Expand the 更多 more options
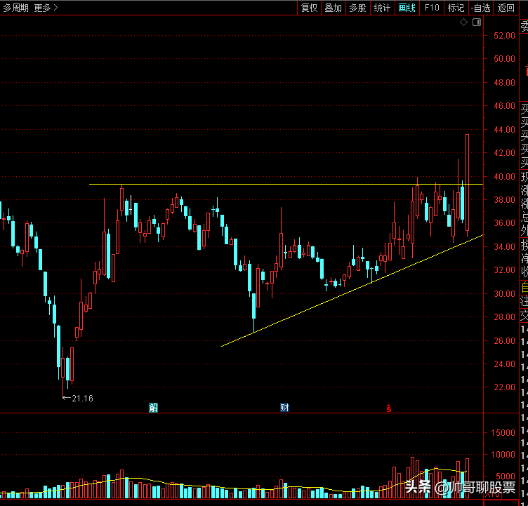The height and width of the screenshot is (506, 528). point(46,8)
